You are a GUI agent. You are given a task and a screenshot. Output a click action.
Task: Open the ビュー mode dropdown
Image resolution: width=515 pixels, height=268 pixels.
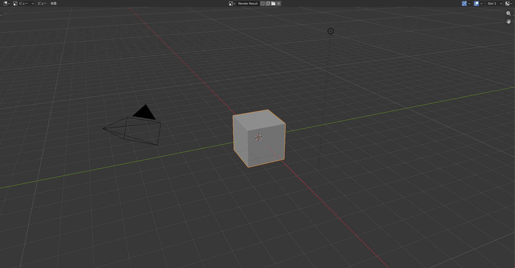click(x=24, y=3)
